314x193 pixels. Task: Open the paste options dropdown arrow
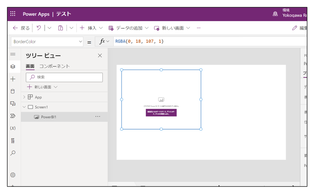point(72,28)
